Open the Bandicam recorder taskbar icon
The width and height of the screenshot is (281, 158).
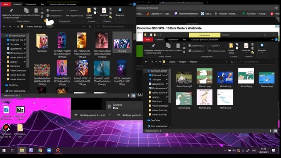58,150
